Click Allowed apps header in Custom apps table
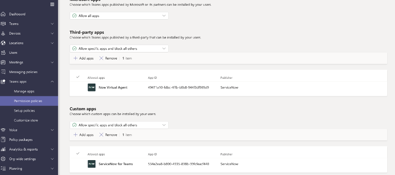Viewport: 395px width, 175px height. tap(96, 154)
